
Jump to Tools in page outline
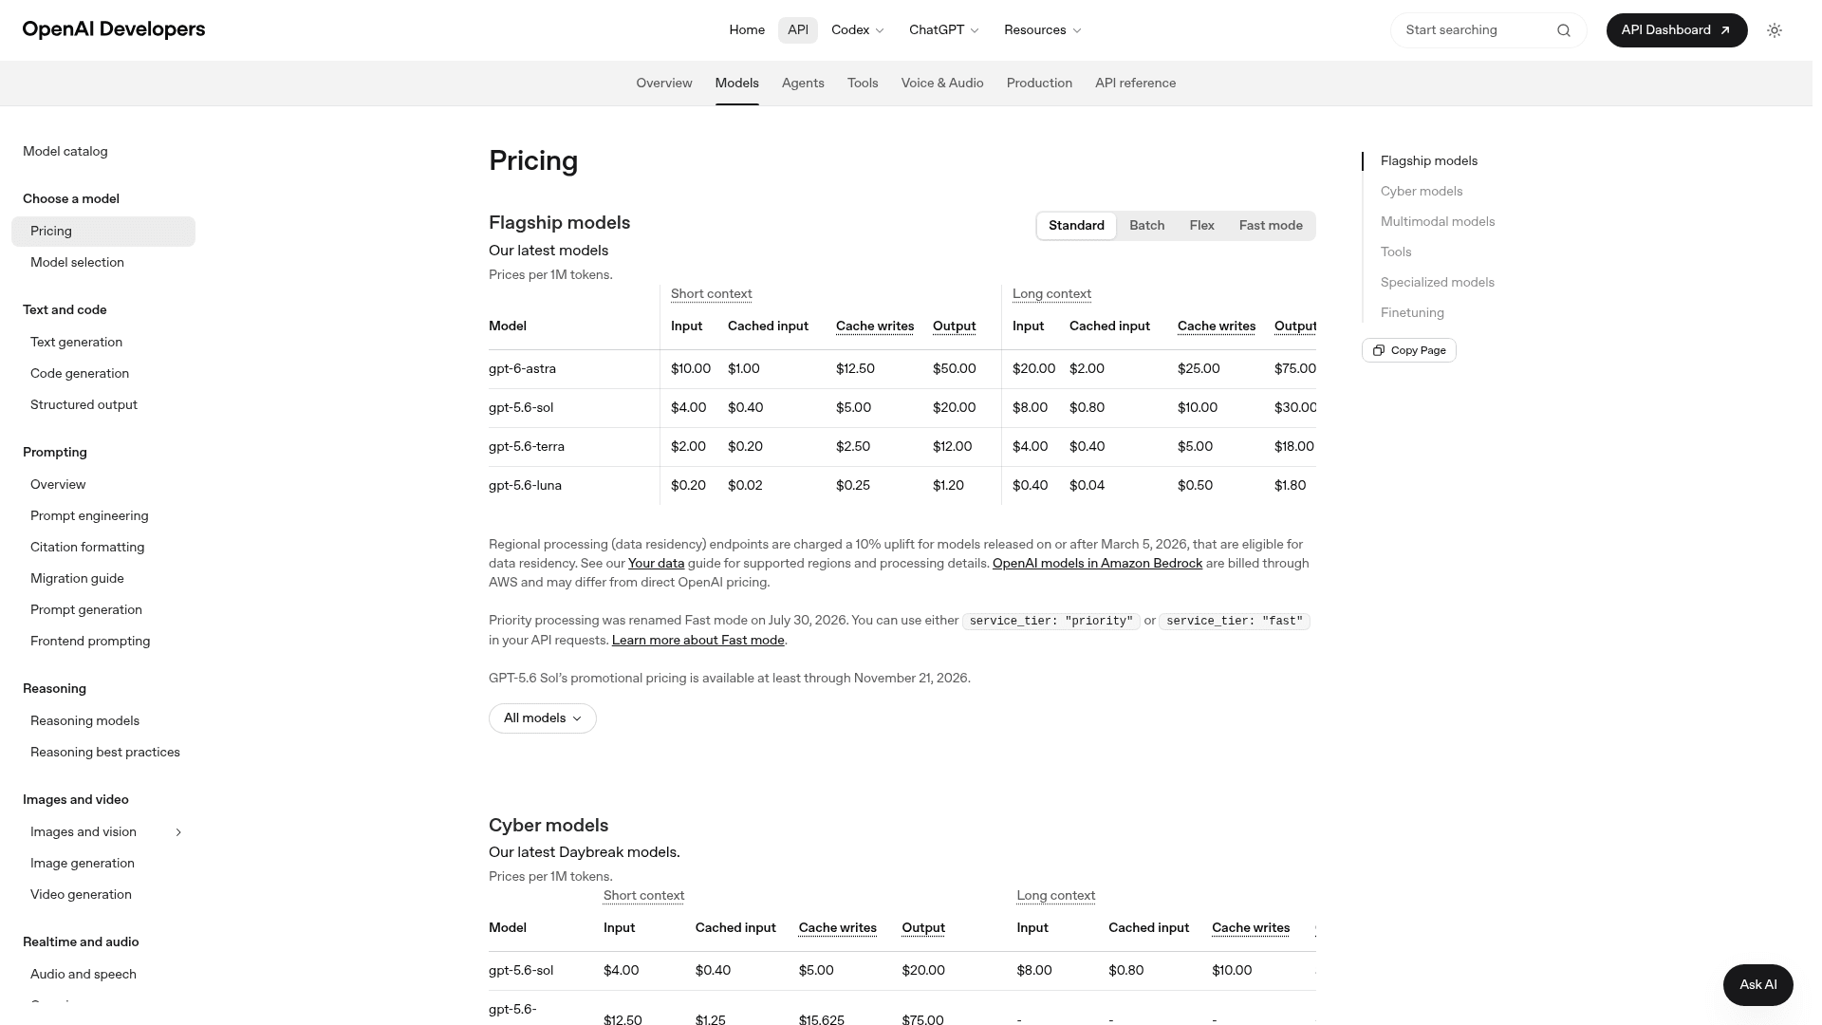(x=1396, y=252)
